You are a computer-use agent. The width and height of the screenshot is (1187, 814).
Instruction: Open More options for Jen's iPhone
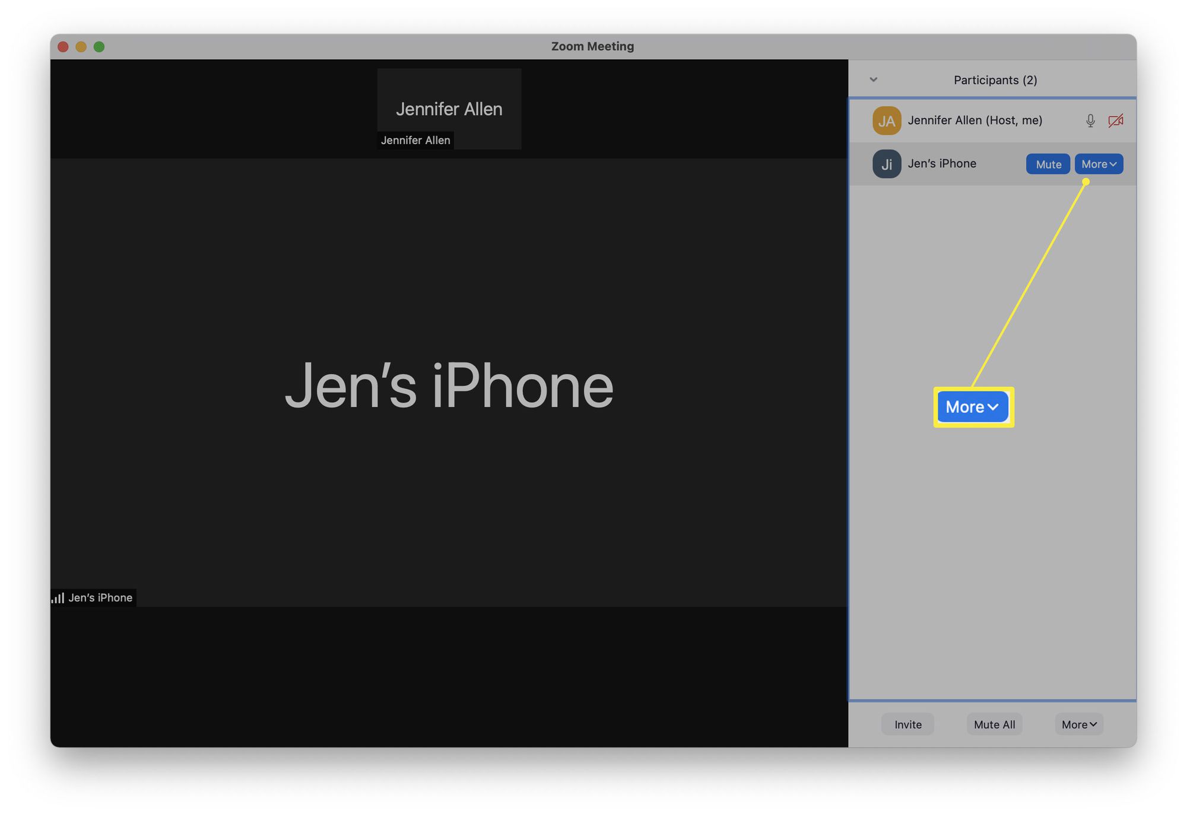click(1099, 164)
